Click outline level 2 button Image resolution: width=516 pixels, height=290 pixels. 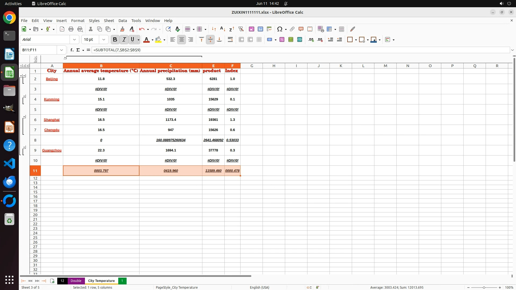click(x=24, y=66)
